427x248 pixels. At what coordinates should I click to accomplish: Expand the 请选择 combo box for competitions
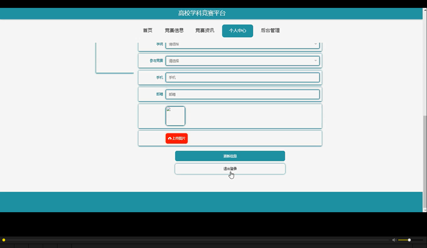(242, 61)
